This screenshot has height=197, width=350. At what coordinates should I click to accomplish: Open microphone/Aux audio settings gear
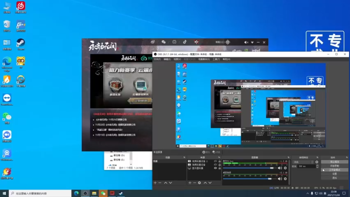coord(285,168)
